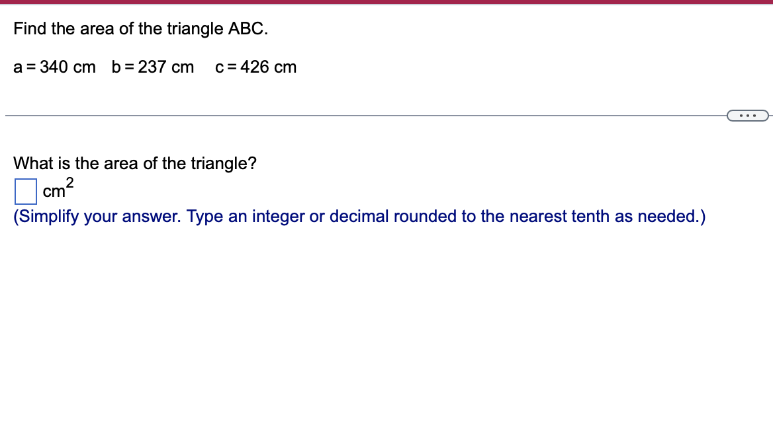Image resolution: width=773 pixels, height=436 pixels.
Task: Click the value 'b = 237 cm'
Action: [x=152, y=67]
